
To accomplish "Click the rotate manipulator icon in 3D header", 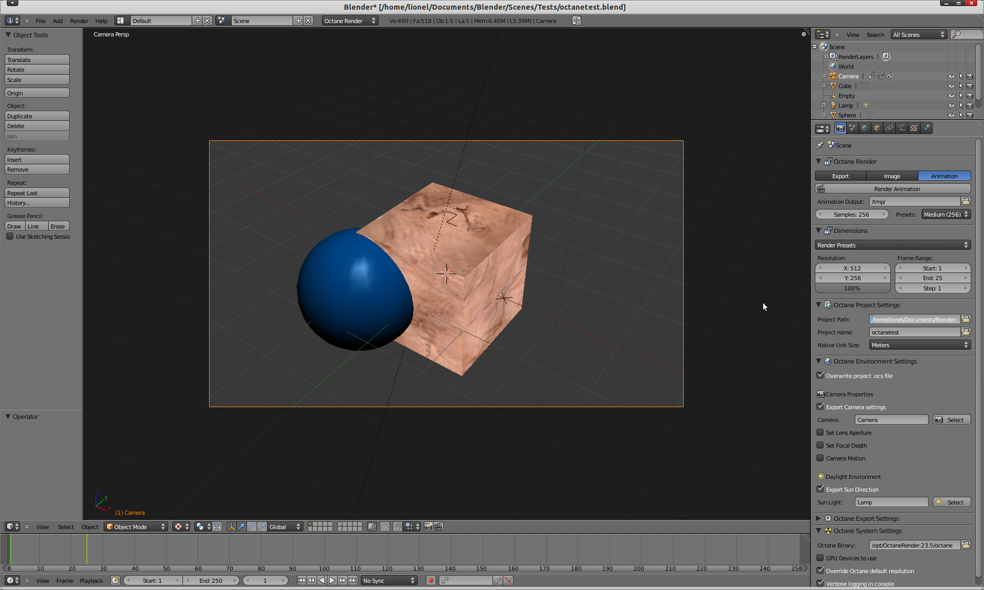I will click(252, 526).
